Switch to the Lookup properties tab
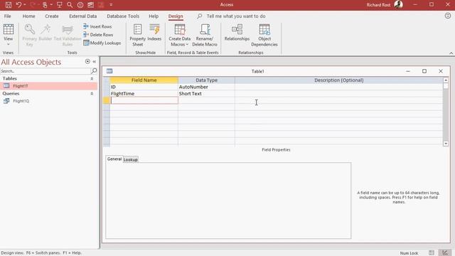Image resolution: width=455 pixels, height=256 pixels. click(x=131, y=159)
